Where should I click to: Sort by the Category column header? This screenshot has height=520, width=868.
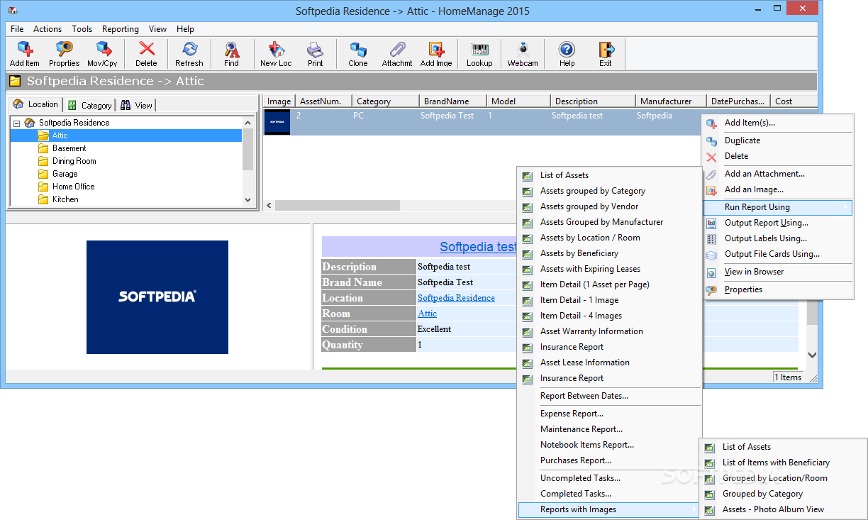coord(384,101)
